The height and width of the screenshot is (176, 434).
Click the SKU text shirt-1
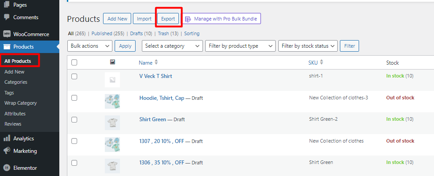[x=316, y=76]
